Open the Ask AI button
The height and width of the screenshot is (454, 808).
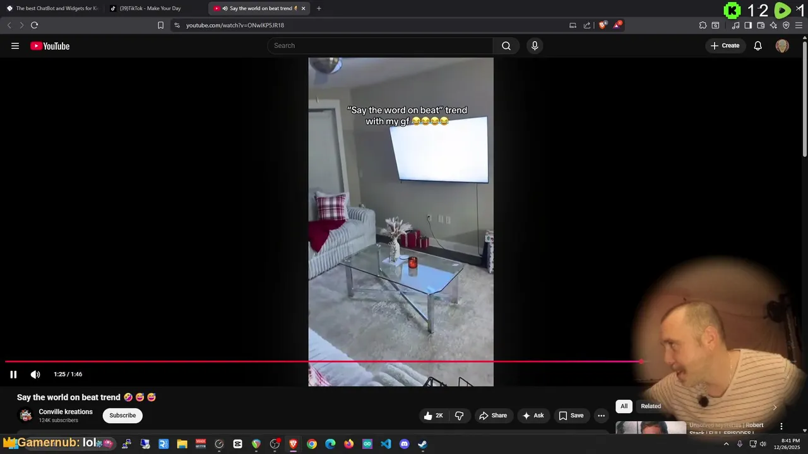click(x=533, y=416)
